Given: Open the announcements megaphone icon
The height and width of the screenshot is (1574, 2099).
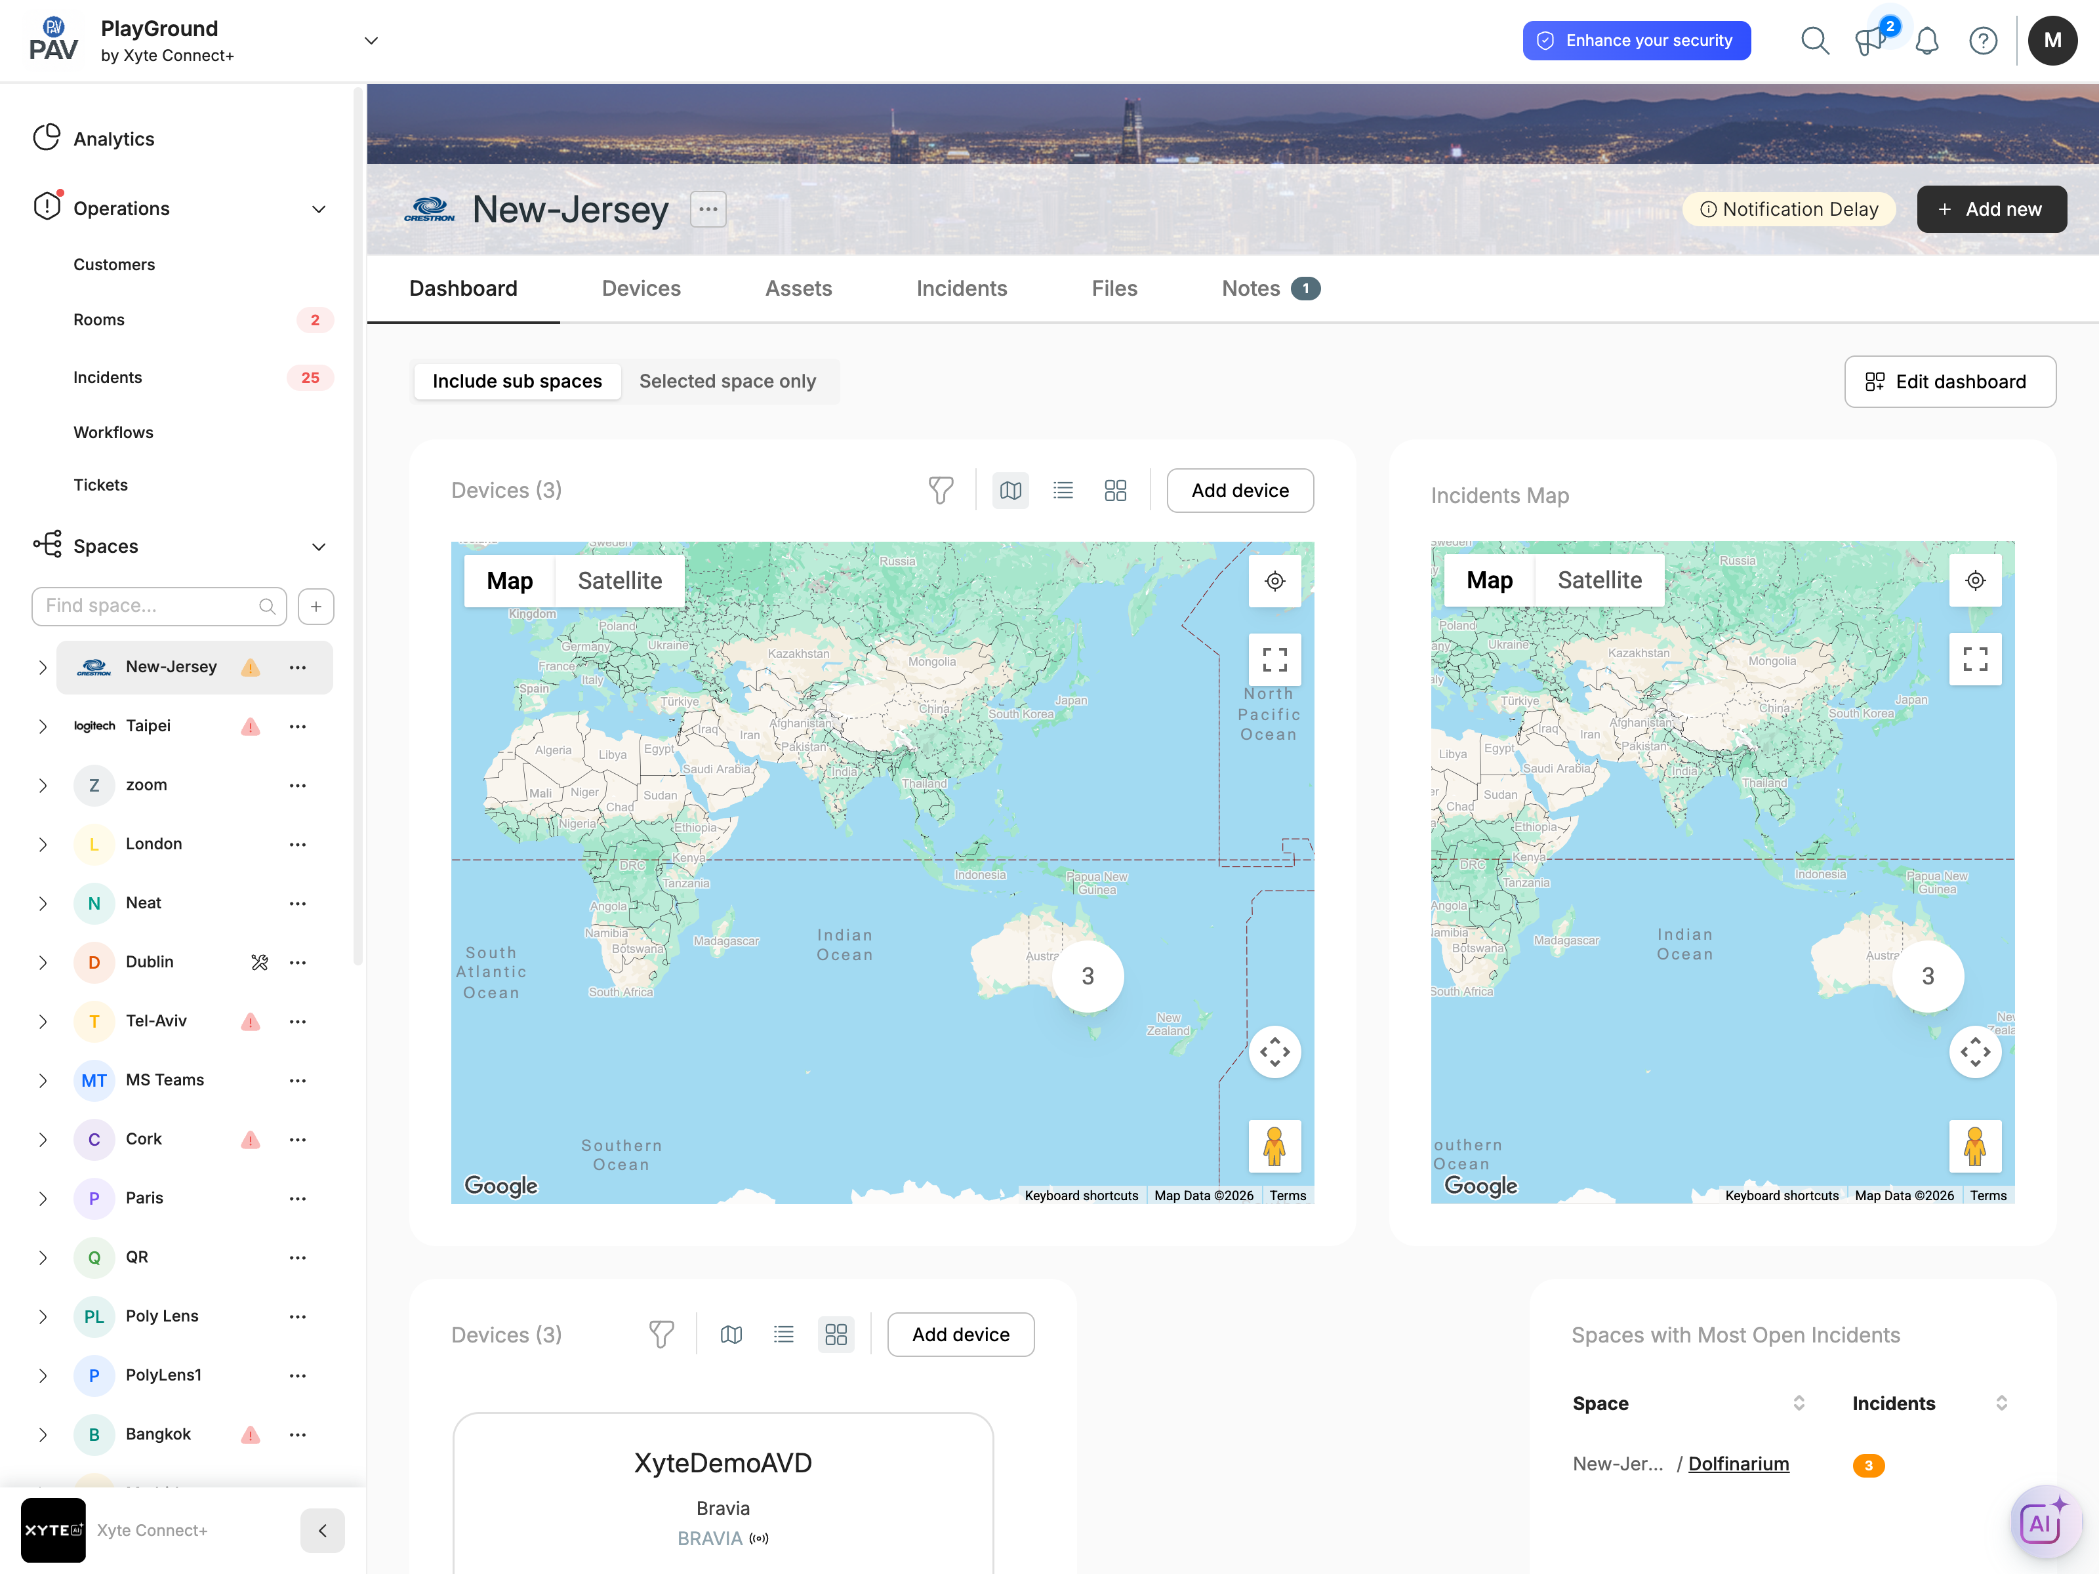Looking at the screenshot, I should (1870, 41).
